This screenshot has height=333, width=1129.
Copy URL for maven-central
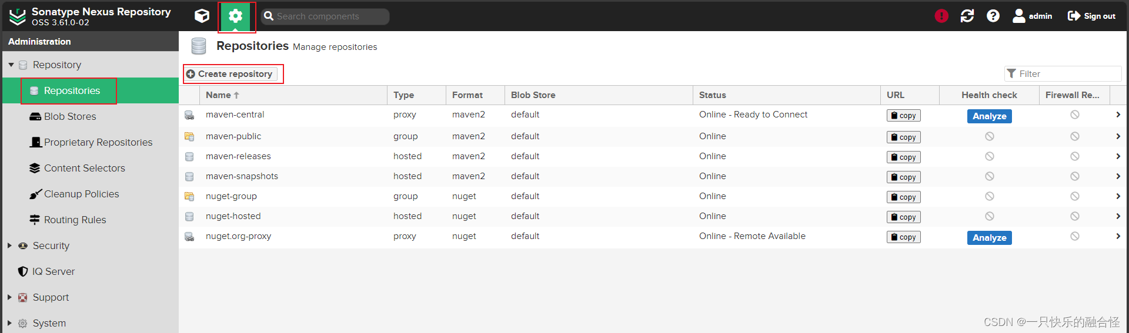pos(903,116)
